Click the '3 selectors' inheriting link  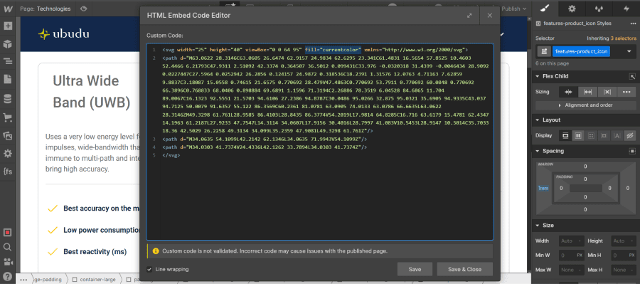623,38
